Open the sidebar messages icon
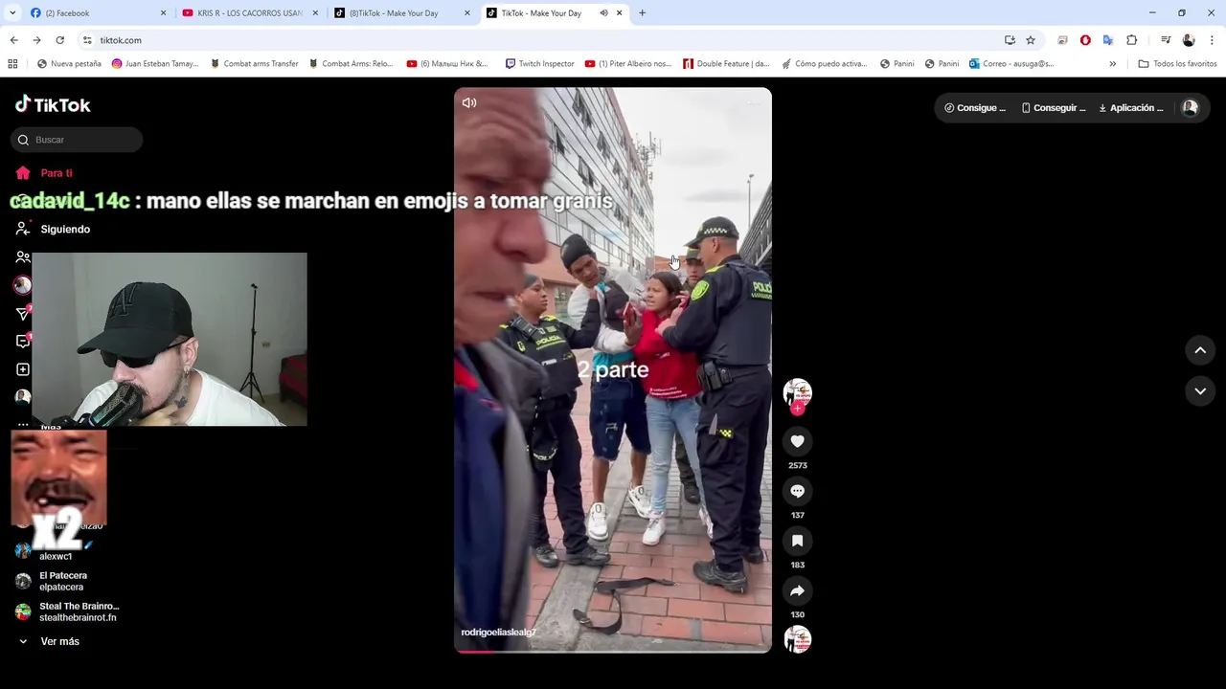 23,314
